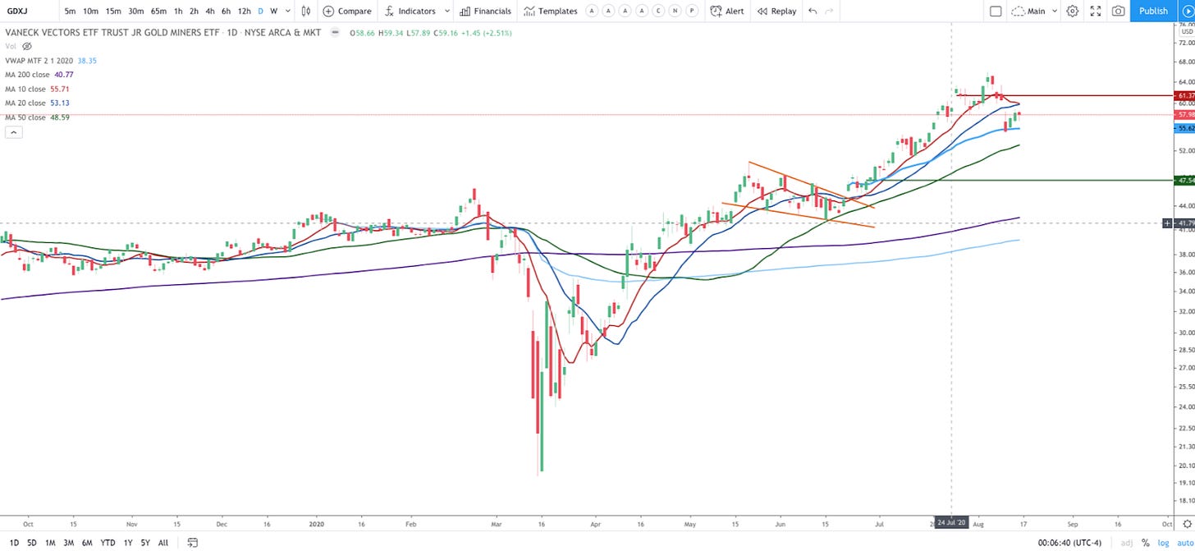Start bar Replay mode
The width and height of the screenshot is (1195, 551).
coord(776,11)
